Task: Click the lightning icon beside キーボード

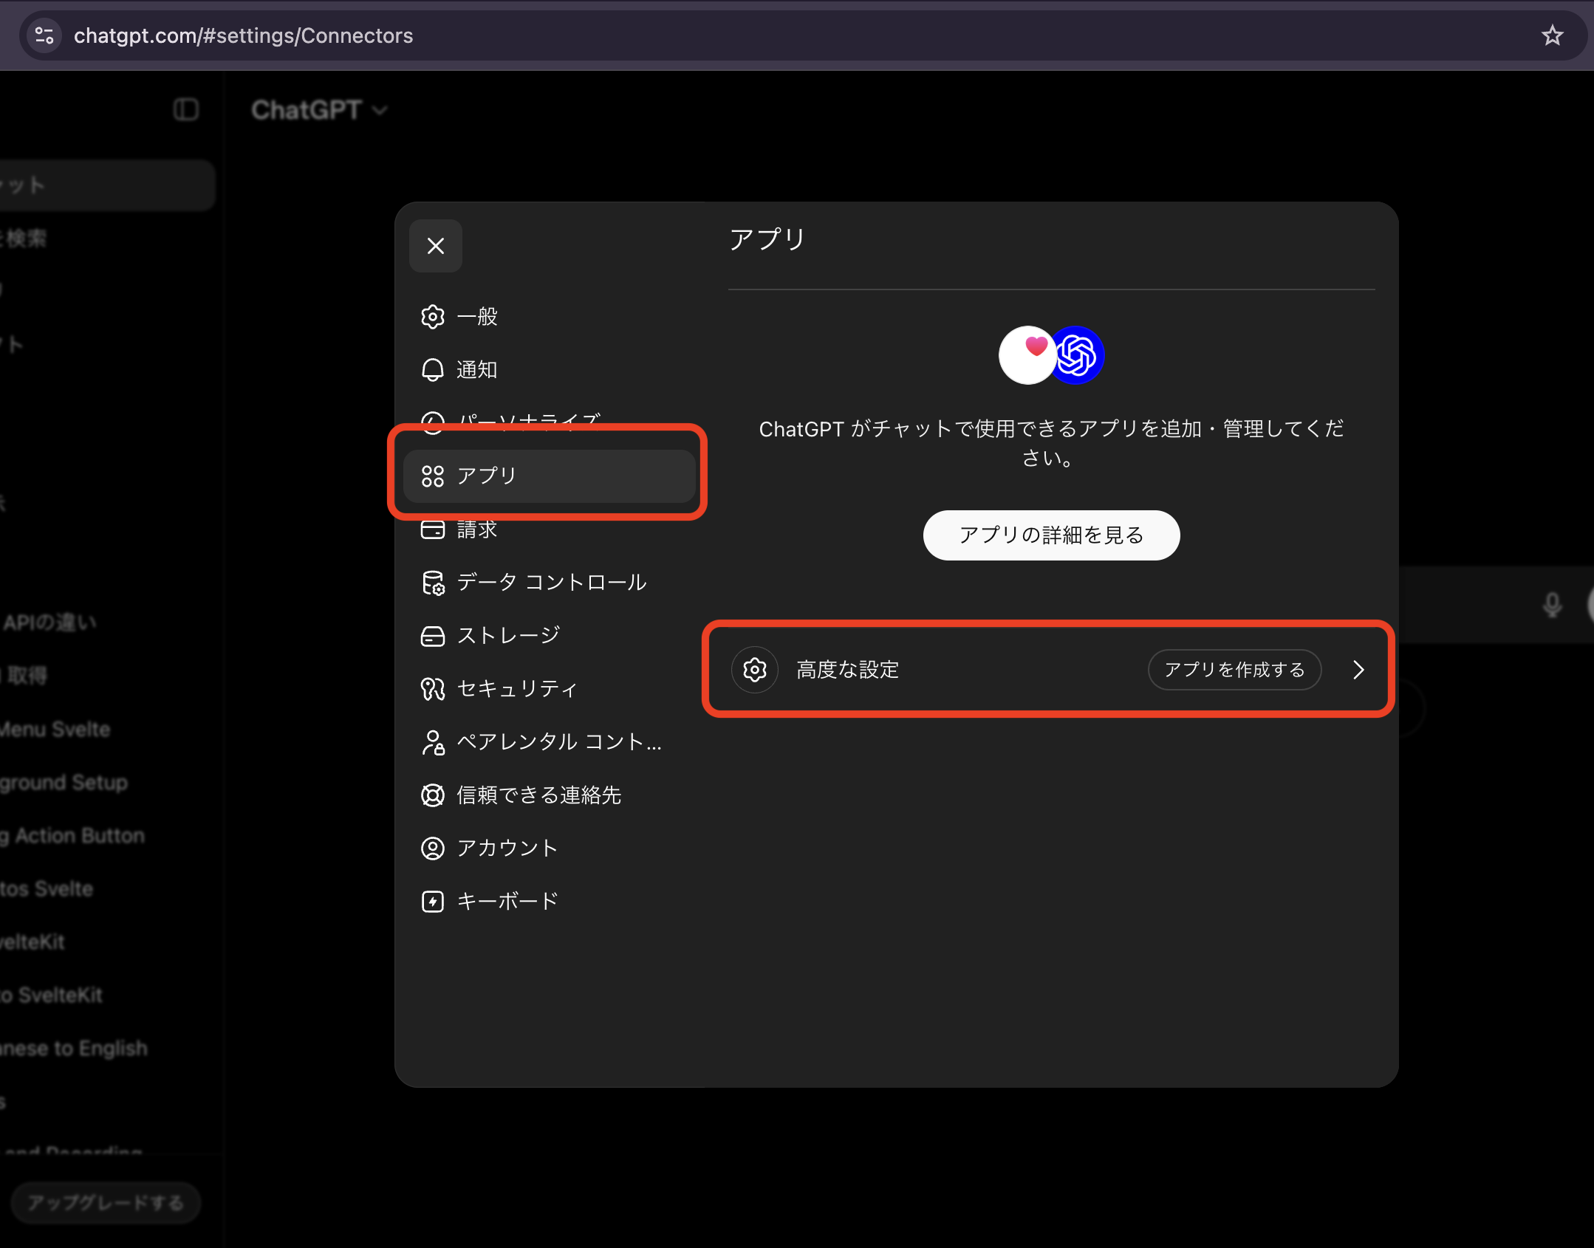Action: pos(433,902)
